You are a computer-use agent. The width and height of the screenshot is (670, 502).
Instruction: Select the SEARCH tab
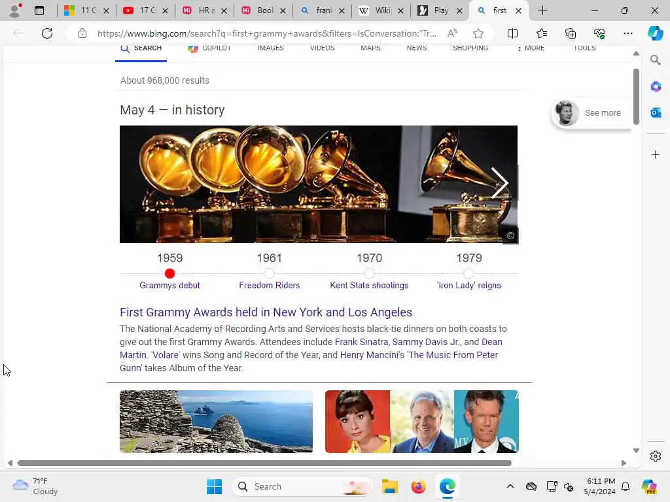click(141, 48)
